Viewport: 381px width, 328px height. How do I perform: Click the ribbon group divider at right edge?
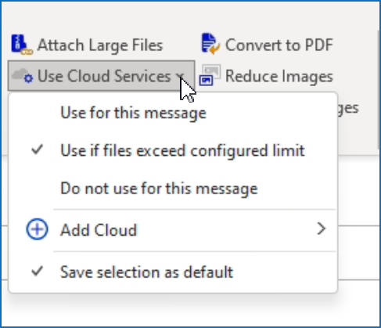pyautogui.click(x=379, y=90)
